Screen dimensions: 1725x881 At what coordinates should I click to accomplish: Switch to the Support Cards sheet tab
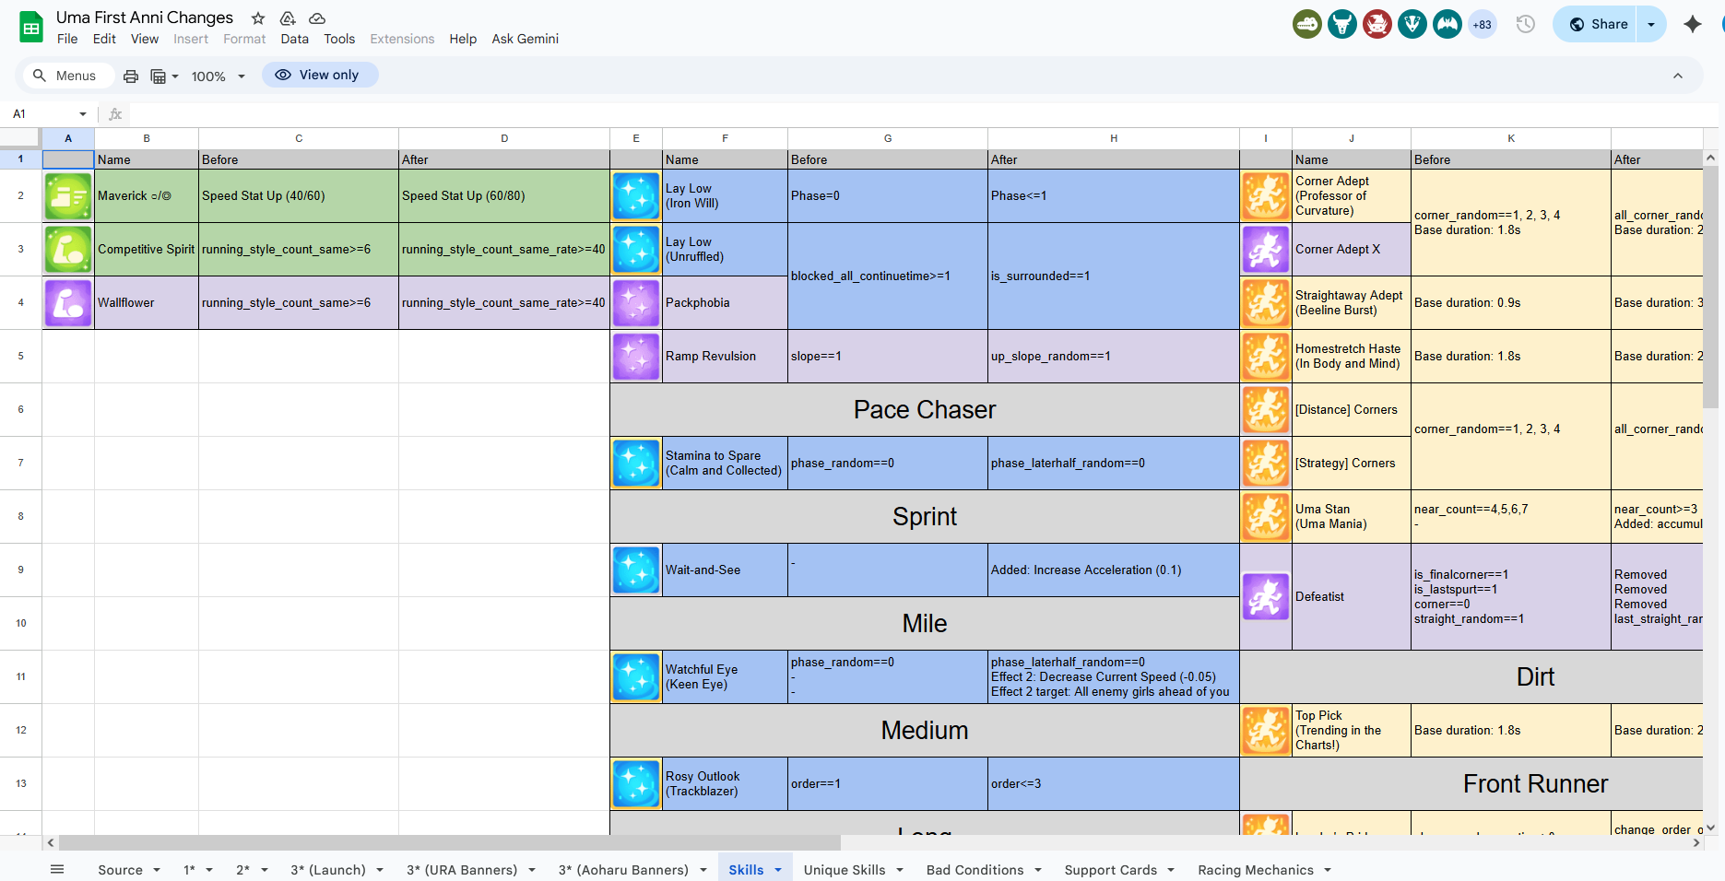coord(1111,870)
